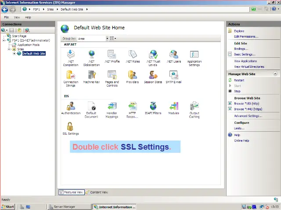This screenshot has width=281, height=210.
Task: Open the Create Connection dropdown arrow
Action: [7, 30]
